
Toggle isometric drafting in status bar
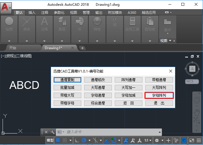pos(95,140)
